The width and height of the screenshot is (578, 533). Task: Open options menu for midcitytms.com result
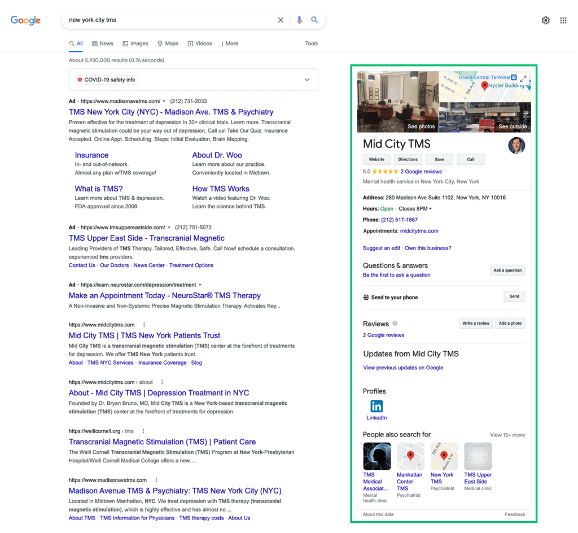coord(144,325)
